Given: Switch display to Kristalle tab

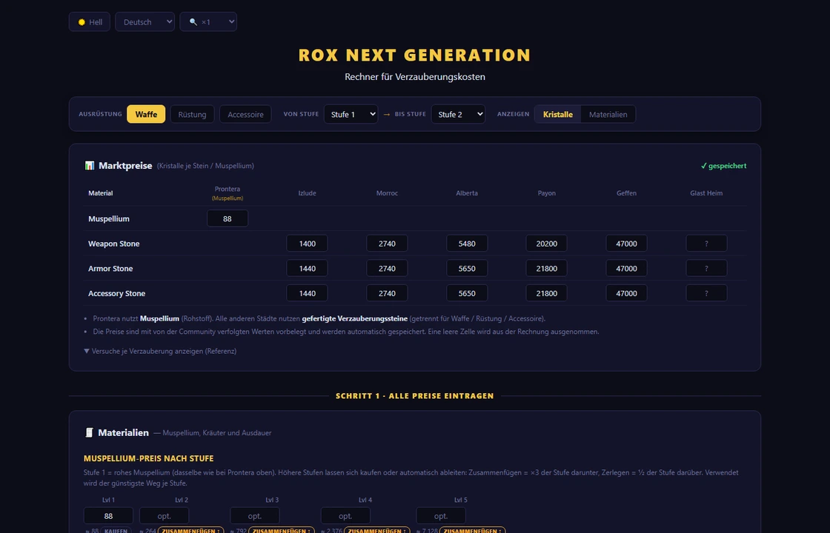Looking at the screenshot, I should (558, 114).
